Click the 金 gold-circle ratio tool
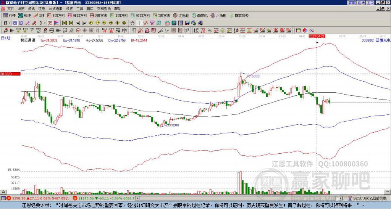 [x=222, y=31]
